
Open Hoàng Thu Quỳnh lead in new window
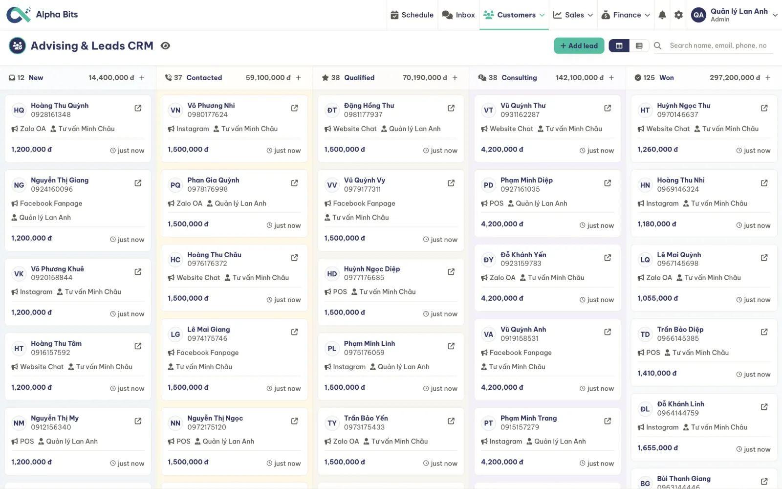tap(138, 108)
